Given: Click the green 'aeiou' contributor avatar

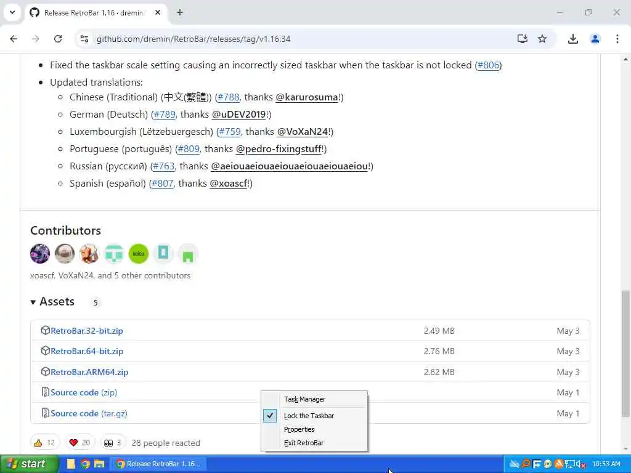Looking at the screenshot, I should [139, 254].
